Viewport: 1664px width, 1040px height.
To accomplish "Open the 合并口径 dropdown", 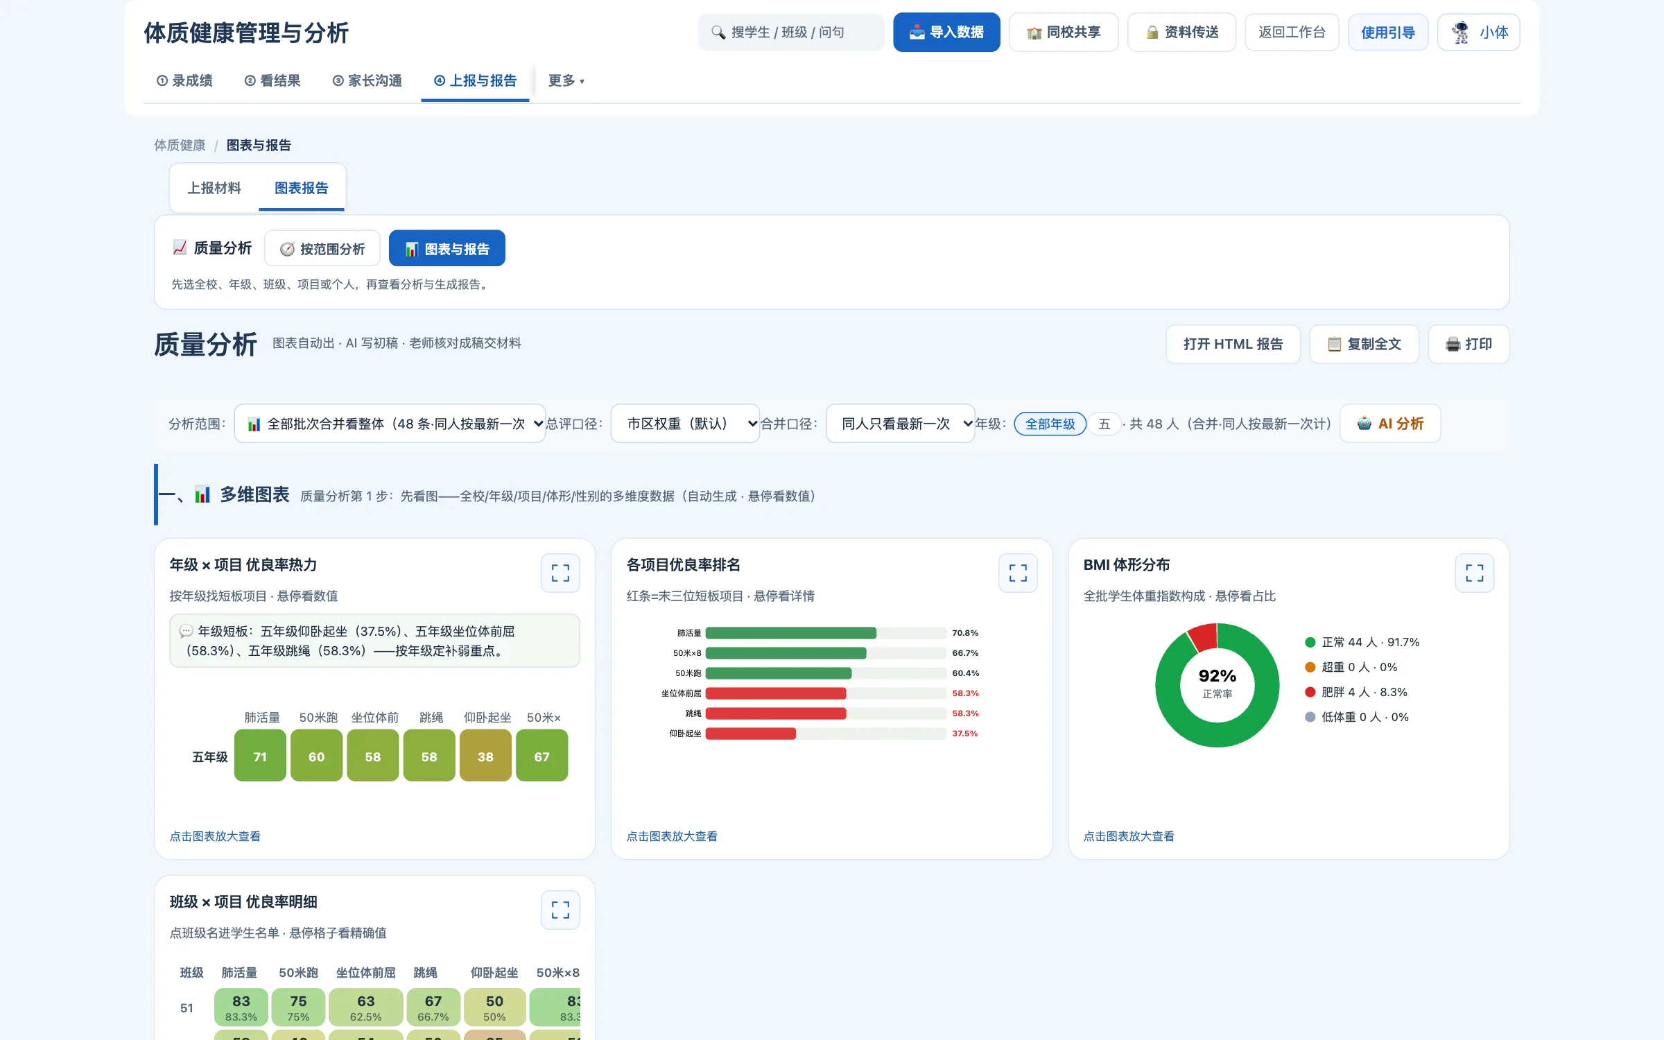I will click(x=901, y=424).
